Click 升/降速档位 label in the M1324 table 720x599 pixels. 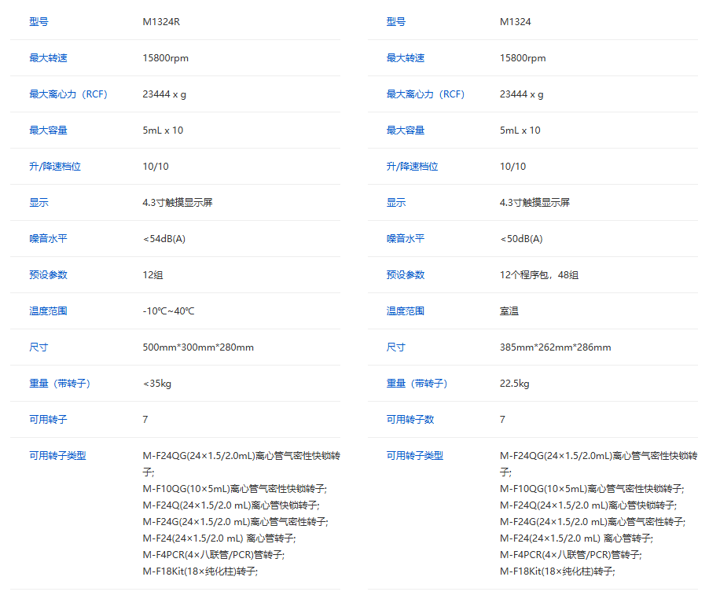click(412, 167)
